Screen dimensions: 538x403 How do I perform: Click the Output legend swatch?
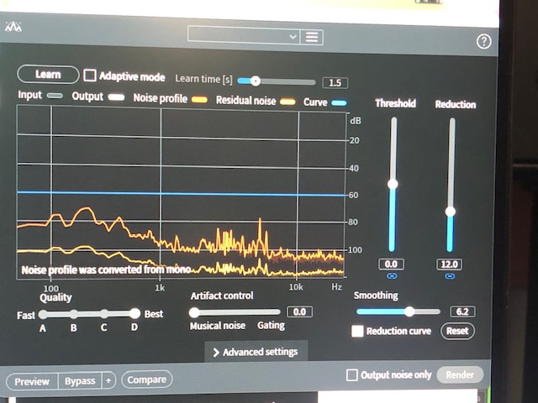tap(116, 97)
